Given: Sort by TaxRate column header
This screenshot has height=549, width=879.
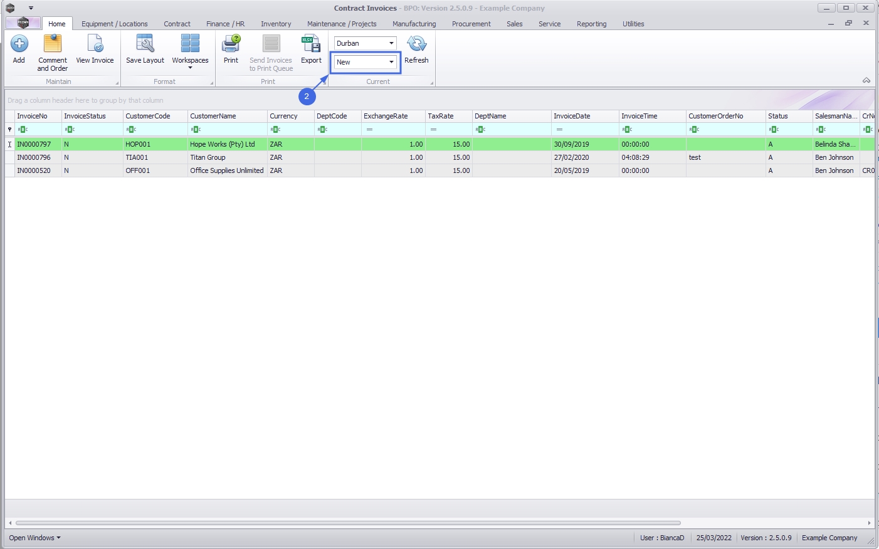Looking at the screenshot, I should point(448,116).
